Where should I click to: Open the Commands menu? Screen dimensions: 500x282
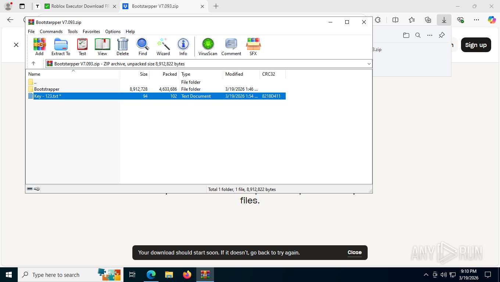point(51,32)
